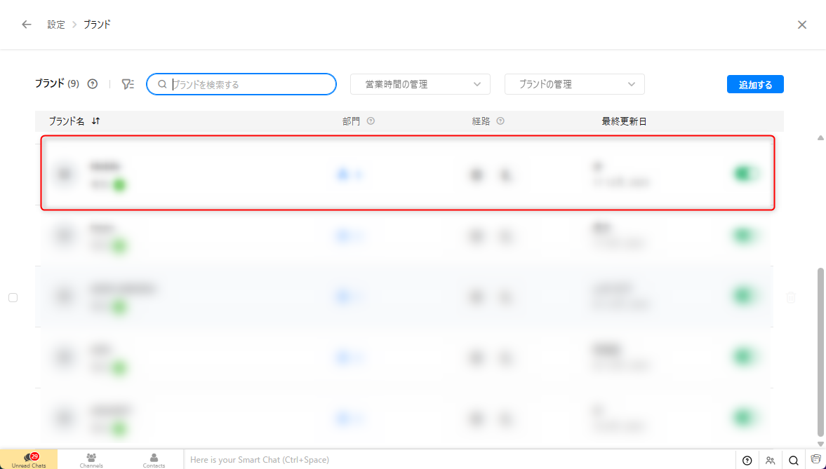Switch to the Channels tab
826x469 pixels.
(91, 460)
